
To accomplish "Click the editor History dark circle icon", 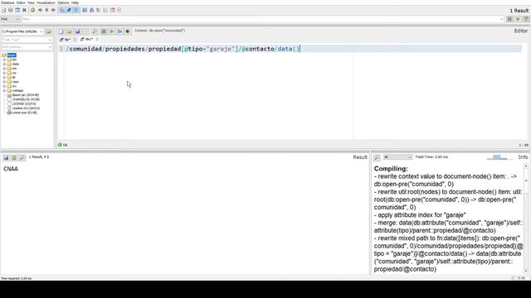I will (128, 31).
